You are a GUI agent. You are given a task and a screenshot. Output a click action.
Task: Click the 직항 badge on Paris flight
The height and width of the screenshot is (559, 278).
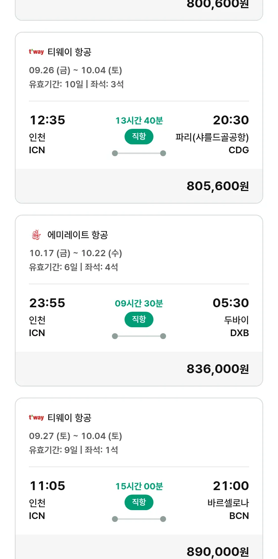coord(139,137)
